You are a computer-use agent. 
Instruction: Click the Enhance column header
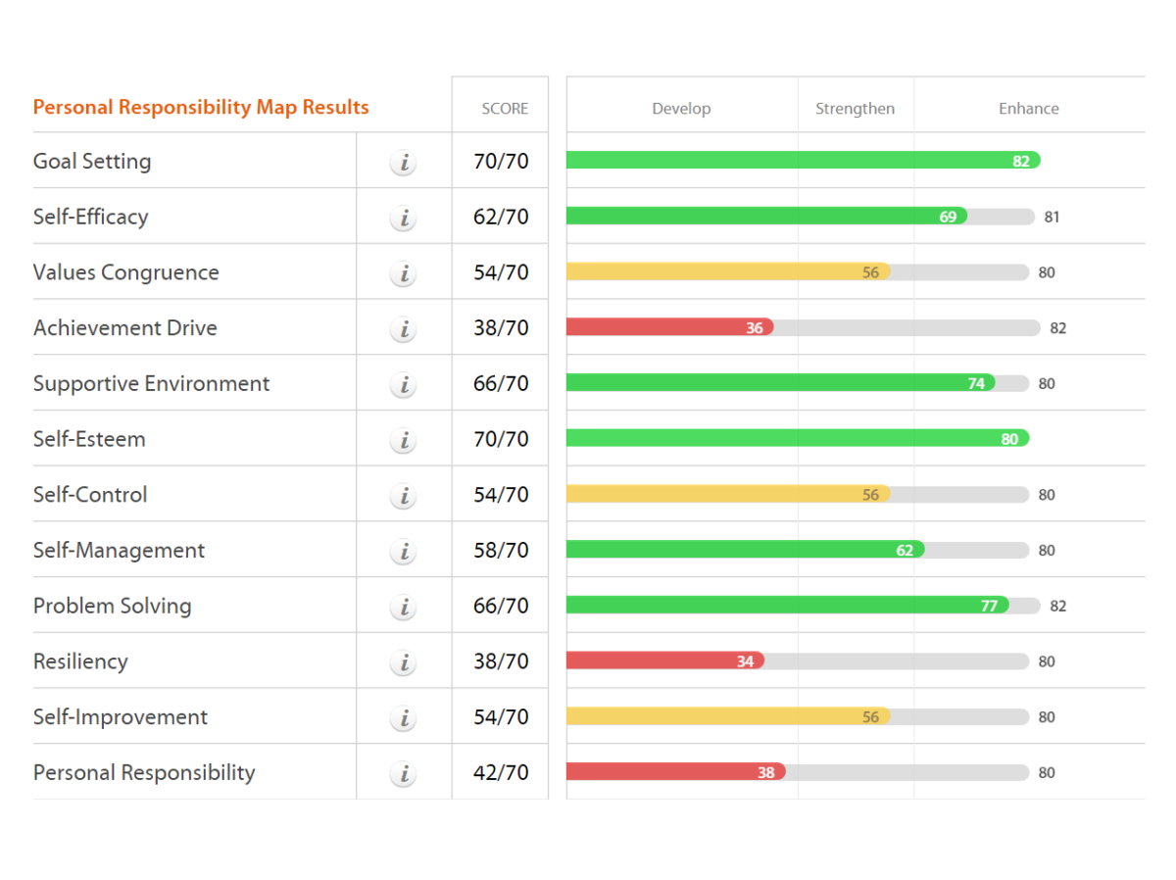pyautogui.click(x=1028, y=109)
